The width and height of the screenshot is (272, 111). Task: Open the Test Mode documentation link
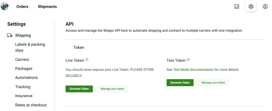pyautogui.click(x=193, y=70)
